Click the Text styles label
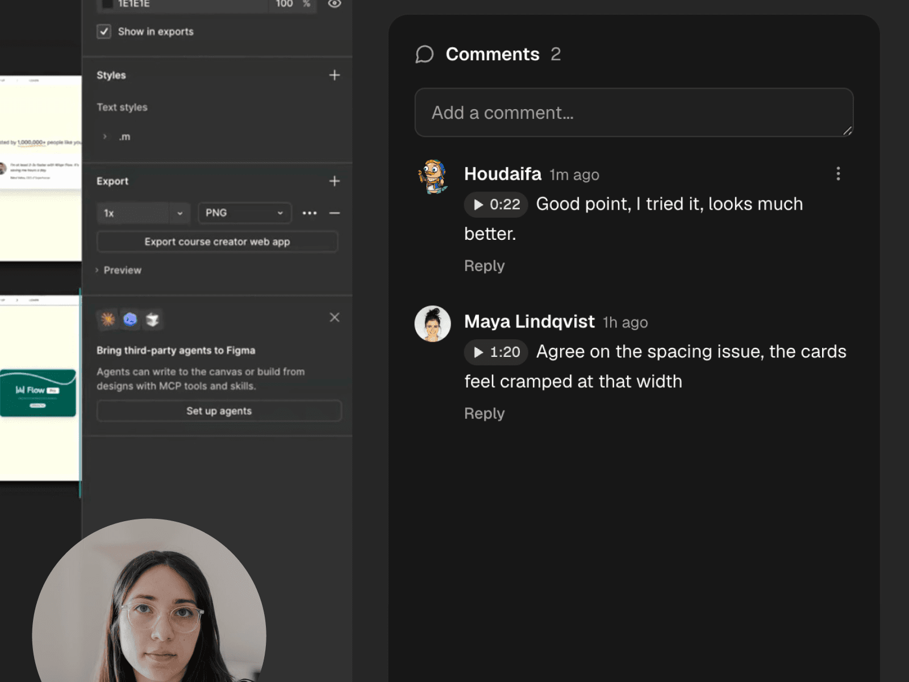This screenshot has height=682, width=909. (122, 107)
